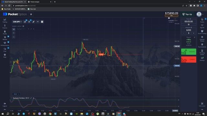Open the multi-chart grid layout button

(42, 22)
